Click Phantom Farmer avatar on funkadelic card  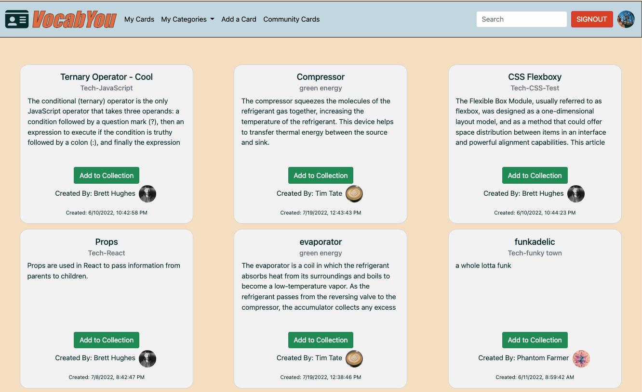pyautogui.click(x=581, y=358)
